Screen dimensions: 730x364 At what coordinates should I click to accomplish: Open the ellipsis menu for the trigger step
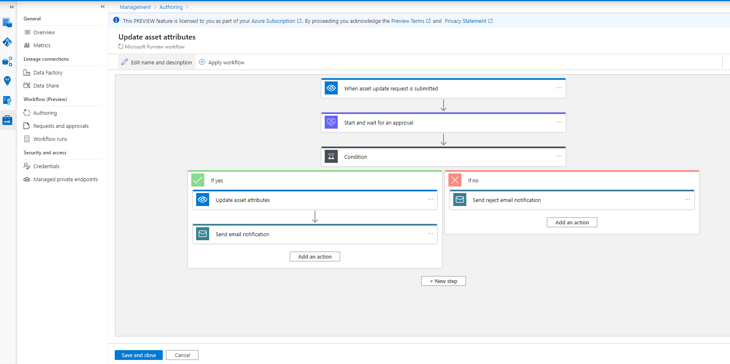click(x=559, y=88)
